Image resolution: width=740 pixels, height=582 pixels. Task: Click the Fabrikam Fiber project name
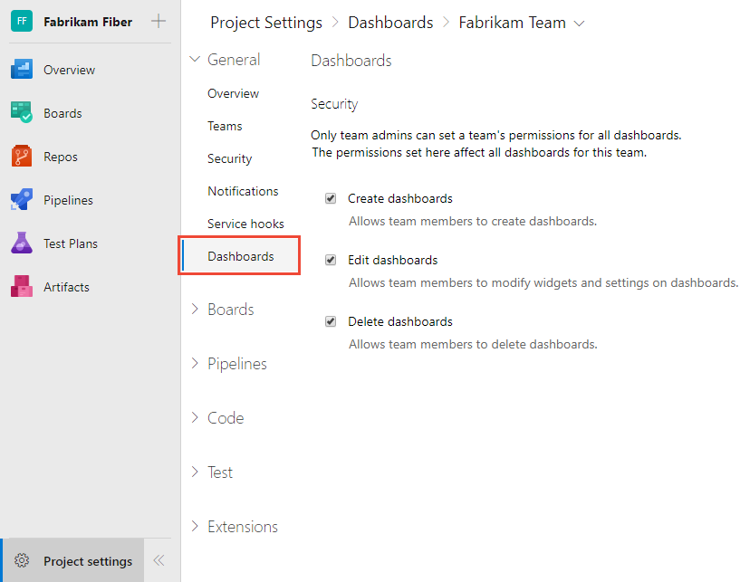pyautogui.click(x=88, y=22)
